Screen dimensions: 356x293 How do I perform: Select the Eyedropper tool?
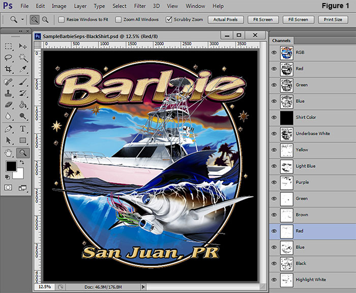(x=23, y=69)
